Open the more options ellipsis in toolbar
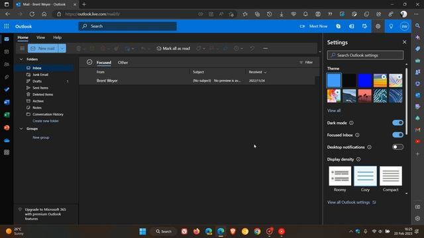Screen dimensions: 424x238 pos(266,48)
